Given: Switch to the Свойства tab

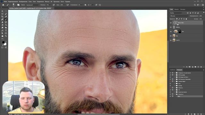Looking at the screenshot, I should coord(172,70).
